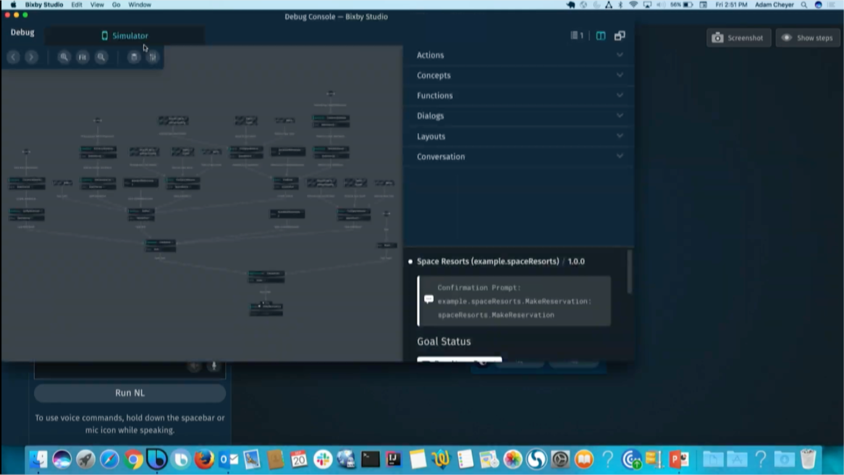
Task: Click the Confirmation Prompt MakeReservation entry
Action: (x=514, y=301)
